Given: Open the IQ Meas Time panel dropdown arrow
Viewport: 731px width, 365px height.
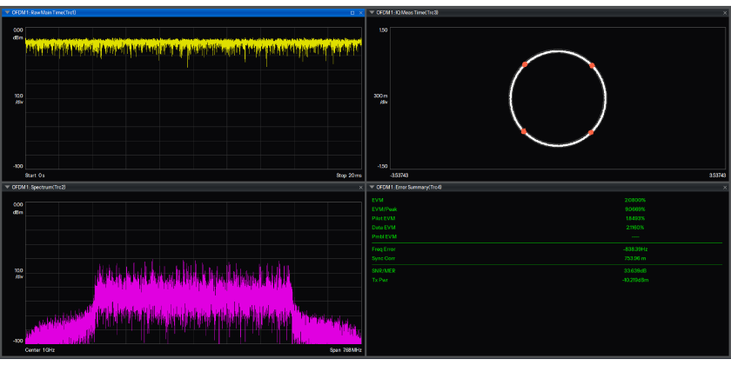Looking at the screenshot, I should pos(372,12).
